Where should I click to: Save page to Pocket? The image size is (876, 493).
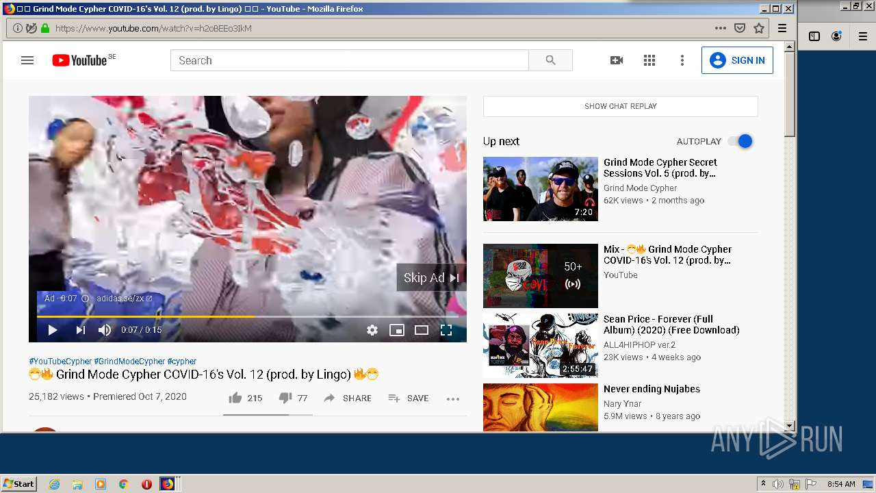tap(740, 28)
